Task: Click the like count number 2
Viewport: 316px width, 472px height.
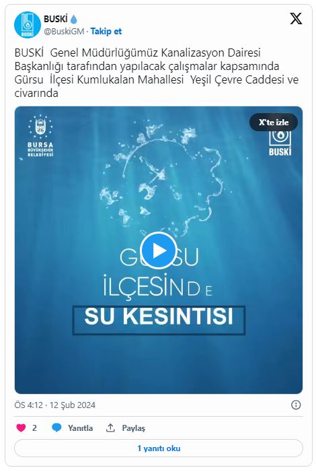Action: (34, 428)
